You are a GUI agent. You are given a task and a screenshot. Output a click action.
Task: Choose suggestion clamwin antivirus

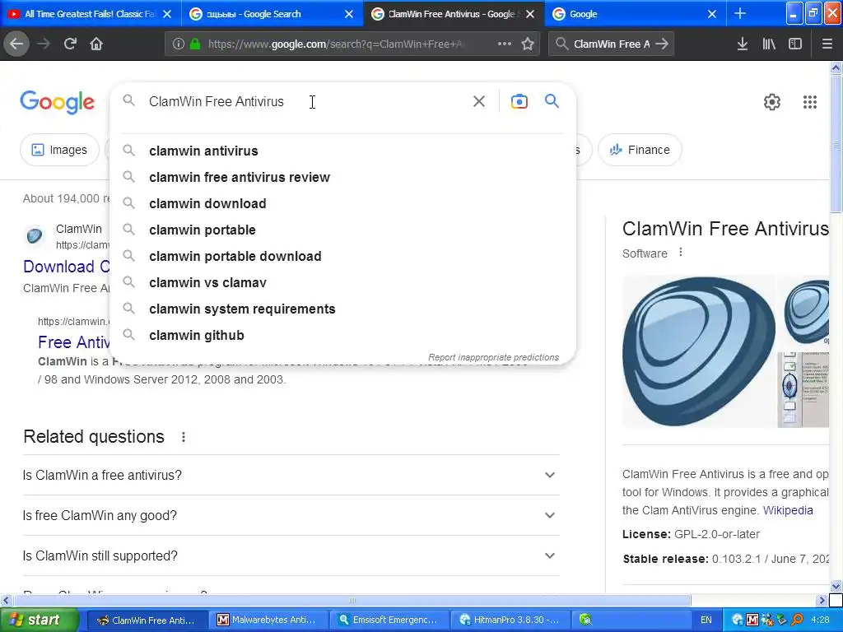tap(342, 151)
